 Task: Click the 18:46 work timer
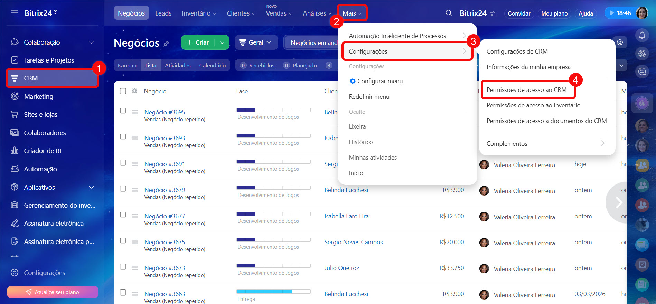tap(620, 13)
